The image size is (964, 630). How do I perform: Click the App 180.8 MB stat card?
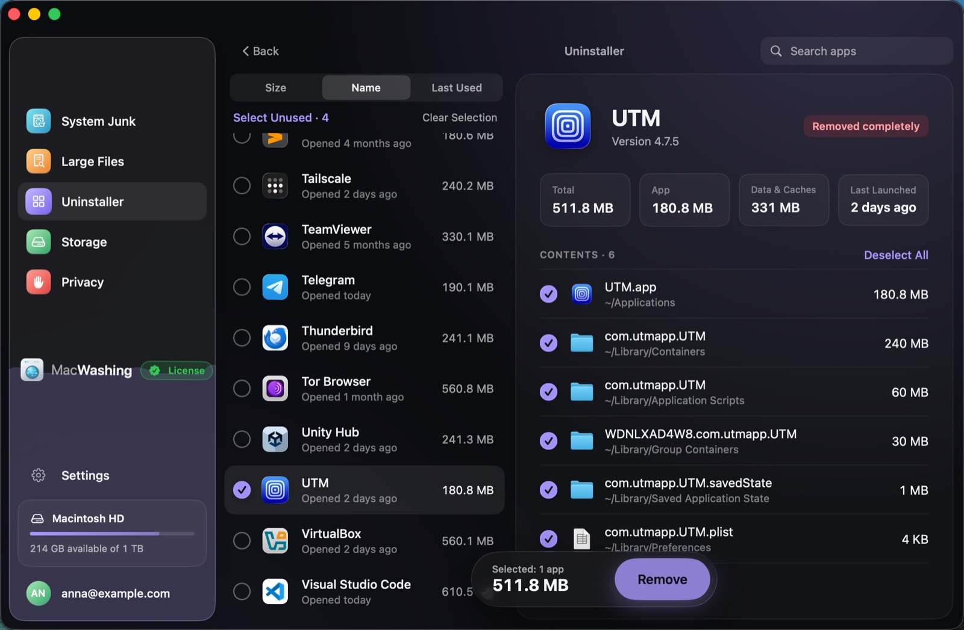pos(684,200)
